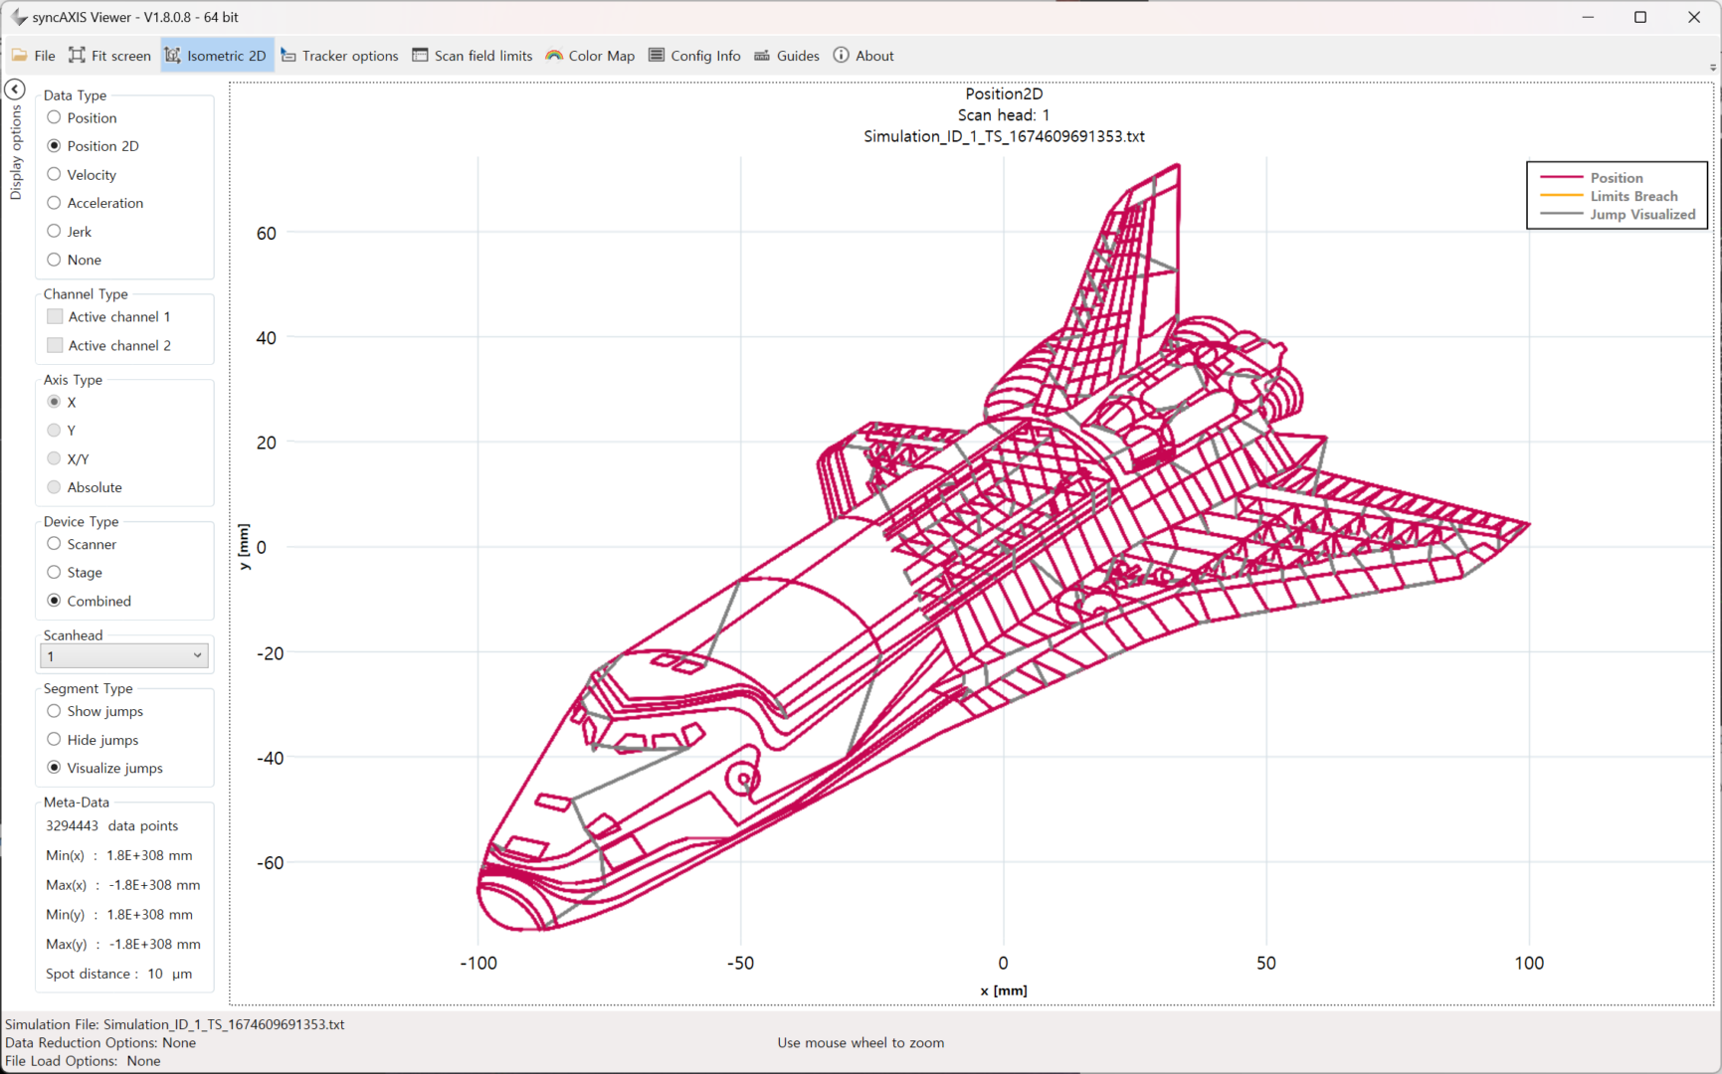Enable Active channel 1 checkbox

click(x=55, y=316)
